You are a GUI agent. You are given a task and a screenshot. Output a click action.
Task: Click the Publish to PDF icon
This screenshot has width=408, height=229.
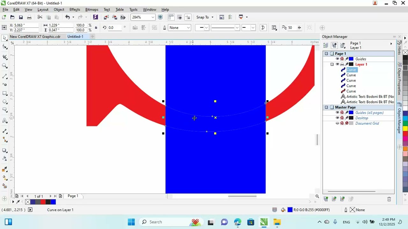pyautogui.click(x=123, y=17)
